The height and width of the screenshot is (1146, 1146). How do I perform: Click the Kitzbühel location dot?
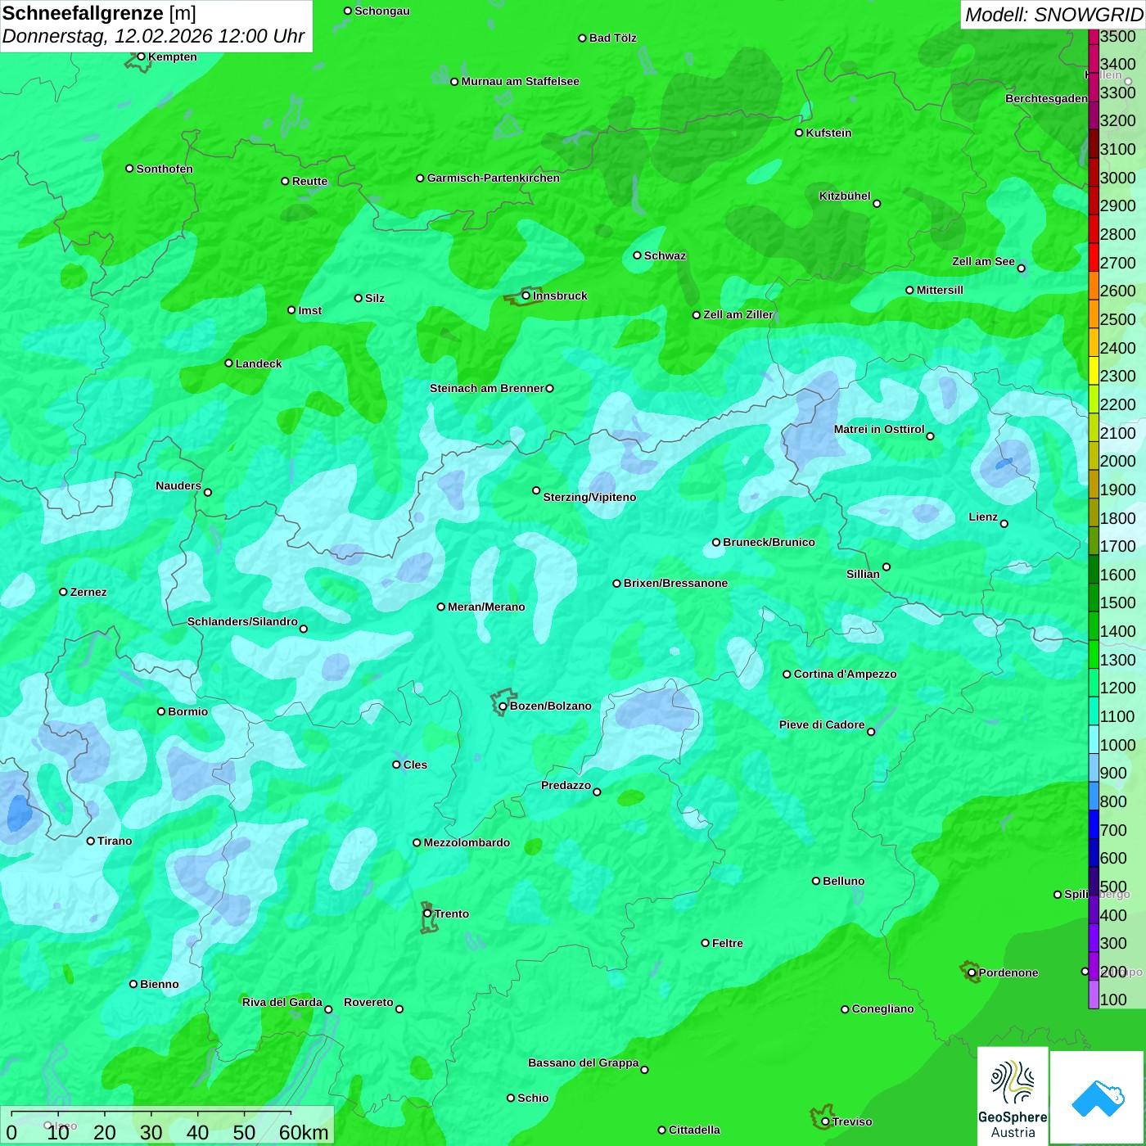[x=877, y=204]
